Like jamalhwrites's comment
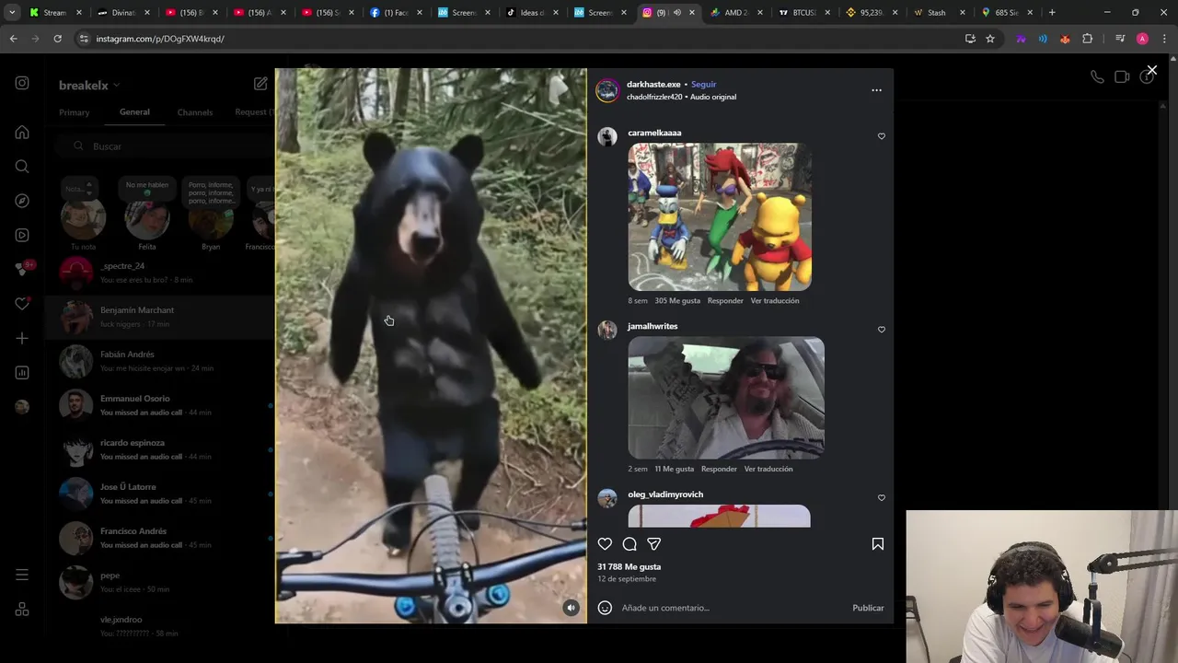 [881, 330]
